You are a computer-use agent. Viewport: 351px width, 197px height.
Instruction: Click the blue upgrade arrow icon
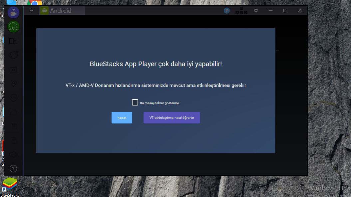click(227, 11)
